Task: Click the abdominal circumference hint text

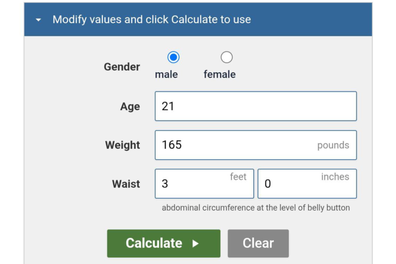Action: tap(256, 207)
